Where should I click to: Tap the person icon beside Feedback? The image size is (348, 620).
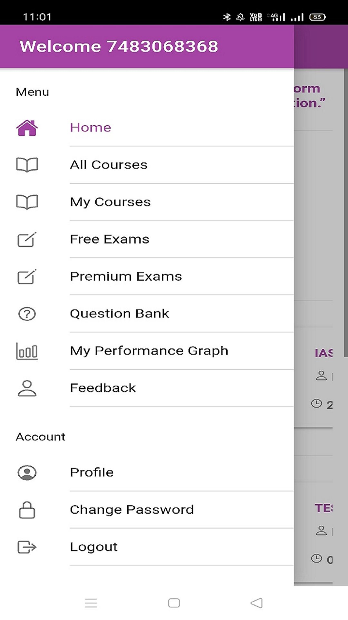click(27, 388)
